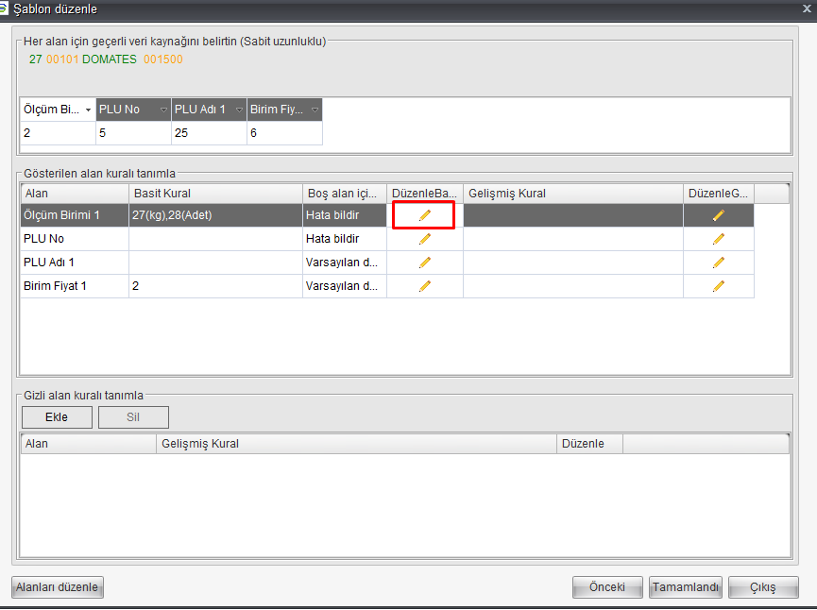Click the Düzenle header in hidden fields table
The image size is (817, 610).
point(589,444)
